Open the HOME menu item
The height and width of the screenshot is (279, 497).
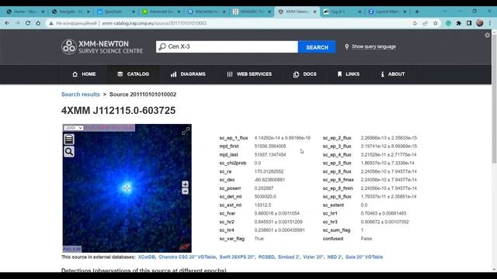tap(84, 74)
